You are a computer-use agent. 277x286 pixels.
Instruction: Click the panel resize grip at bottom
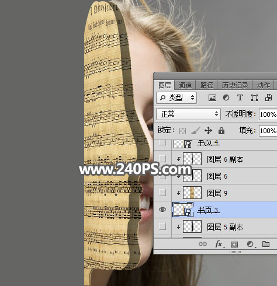(x=235, y=252)
